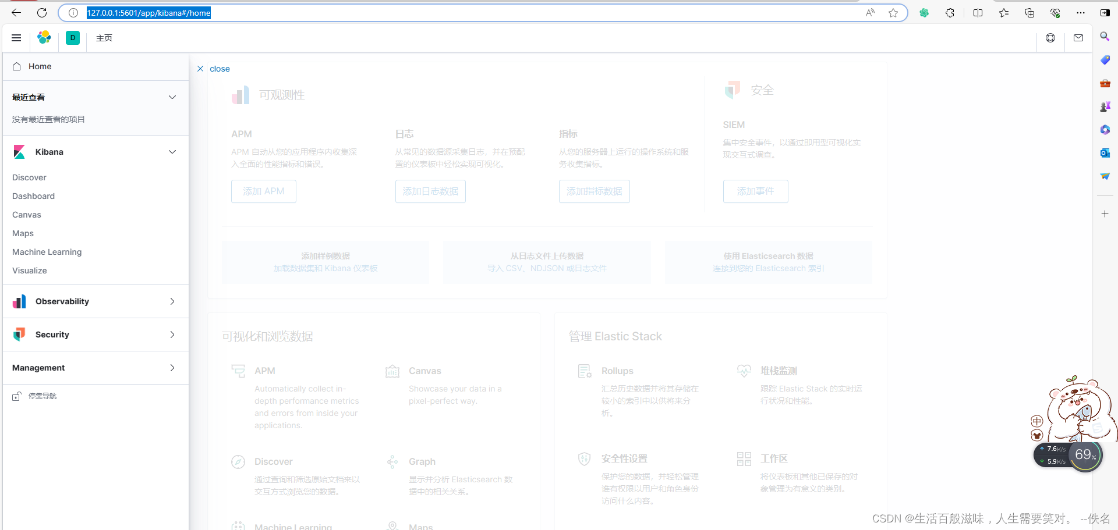Open Graph in 可视化和浏览数据
1118x530 pixels.
pyautogui.click(x=422, y=462)
